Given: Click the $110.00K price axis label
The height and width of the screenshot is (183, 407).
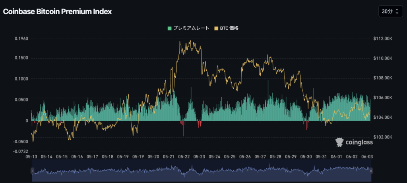Looking at the screenshot, I should tap(383, 59).
